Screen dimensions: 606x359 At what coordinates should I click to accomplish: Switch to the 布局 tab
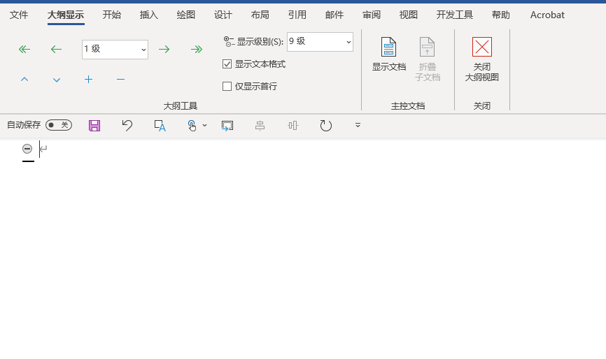click(260, 15)
